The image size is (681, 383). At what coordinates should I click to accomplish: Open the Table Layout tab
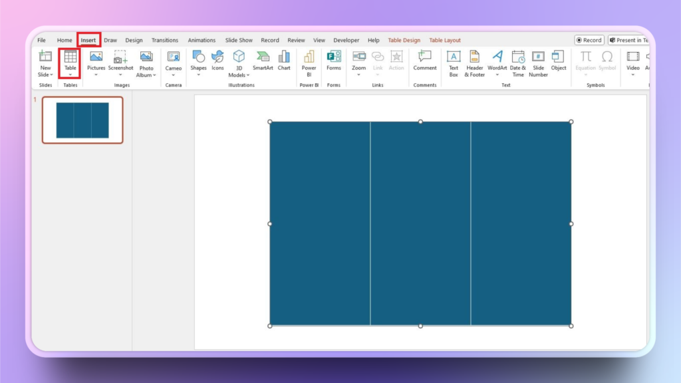(445, 40)
